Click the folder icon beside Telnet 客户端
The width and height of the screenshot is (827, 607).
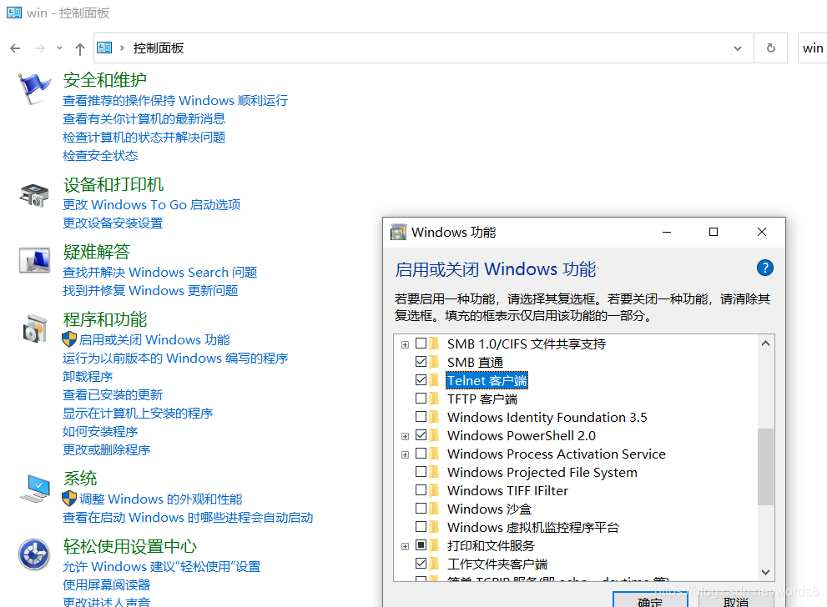click(x=435, y=380)
